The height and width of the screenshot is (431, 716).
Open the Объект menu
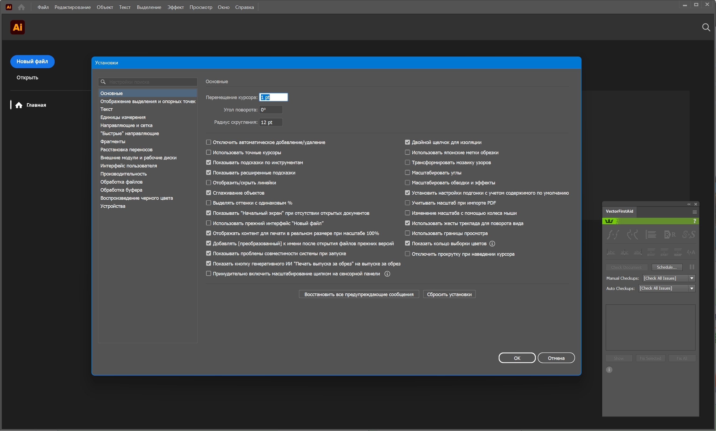pos(105,7)
